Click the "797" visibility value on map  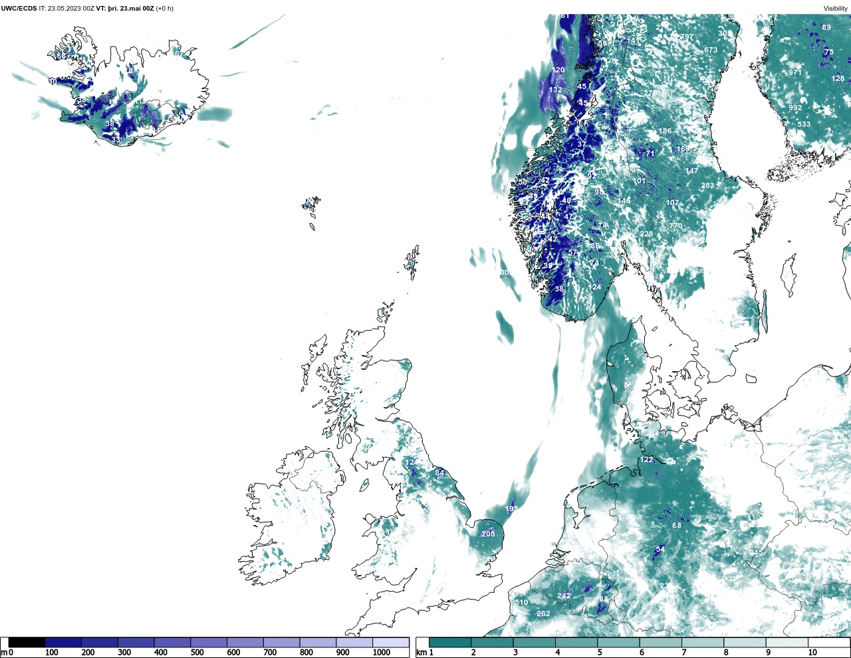point(687,37)
